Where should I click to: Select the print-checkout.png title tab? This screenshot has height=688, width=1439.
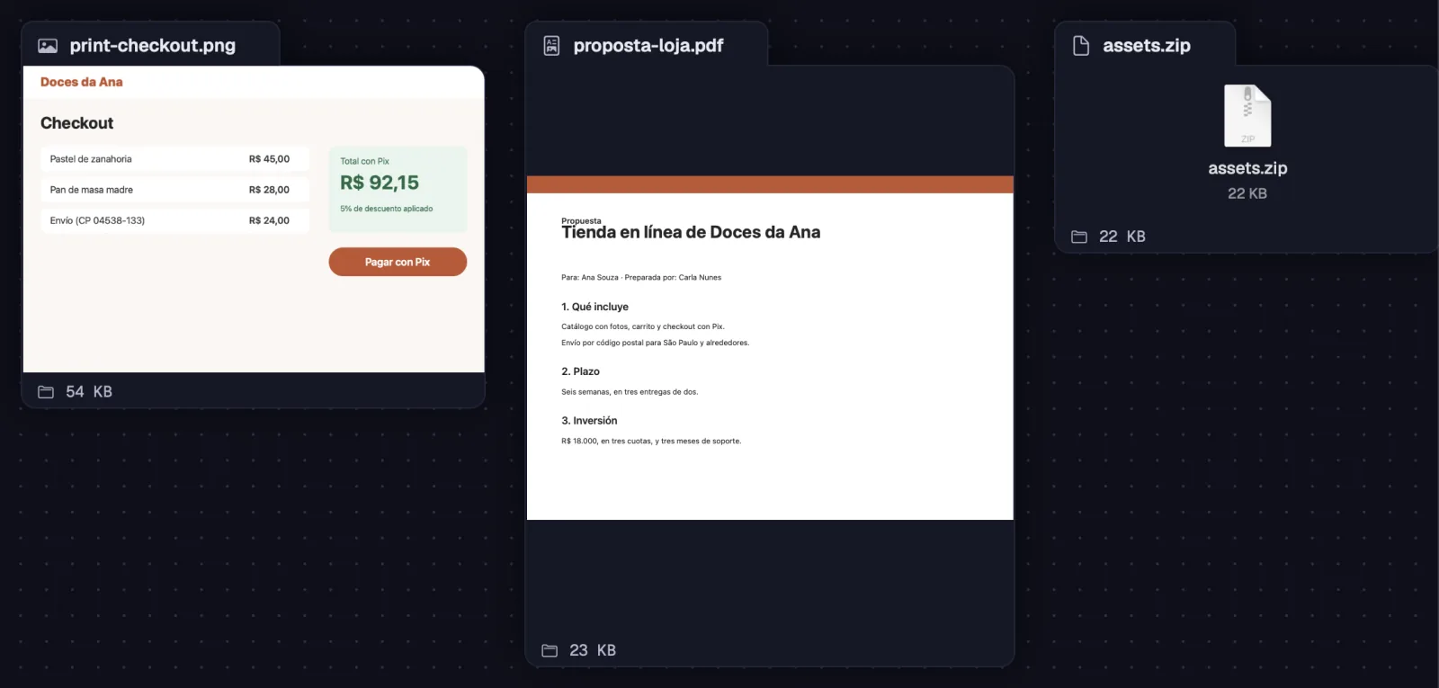tap(151, 45)
